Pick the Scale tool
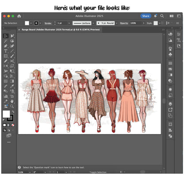This screenshot has width=184, height=175. click(12, 66)
